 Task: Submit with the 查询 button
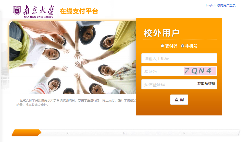coord(179,100)
